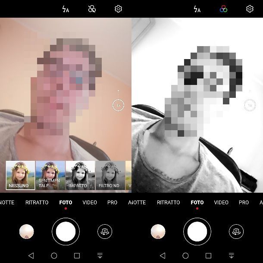Viewport: 263px width, 263px height.
Task: Switch to PRO mode in left screenshot
Action: tap(112, 203)
